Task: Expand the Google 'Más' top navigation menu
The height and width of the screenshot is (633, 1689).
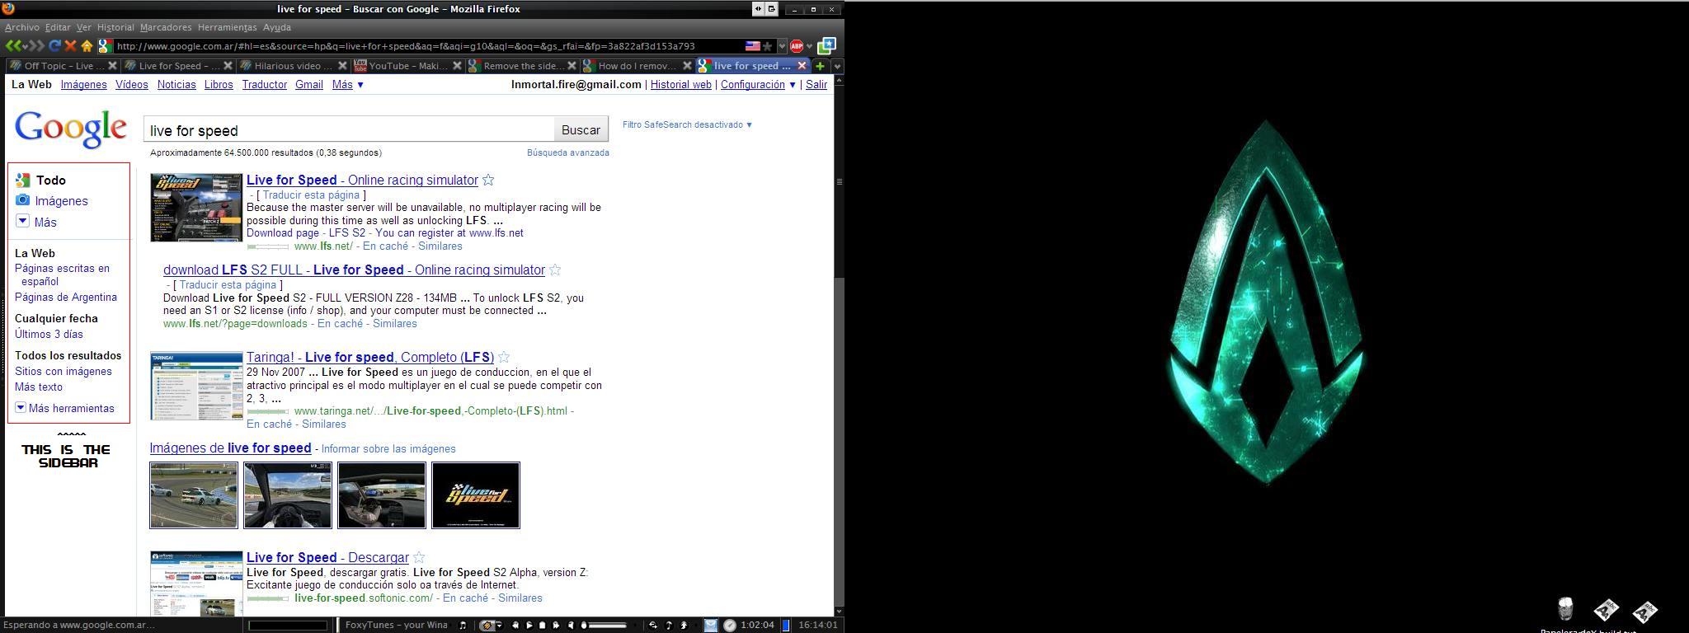Action: point(348,85)
